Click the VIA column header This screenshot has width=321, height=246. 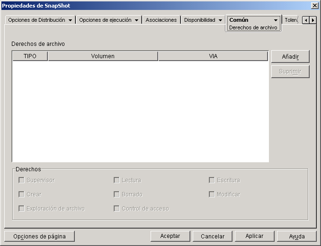tap(213, 56)
